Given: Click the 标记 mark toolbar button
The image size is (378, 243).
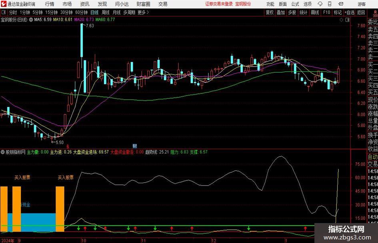Looking at the screenshot, I should coord(338,12).
